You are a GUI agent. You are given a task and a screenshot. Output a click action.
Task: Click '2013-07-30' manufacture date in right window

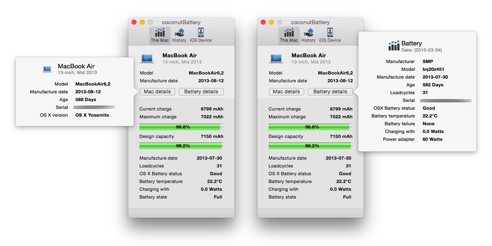tap(339, 158)
